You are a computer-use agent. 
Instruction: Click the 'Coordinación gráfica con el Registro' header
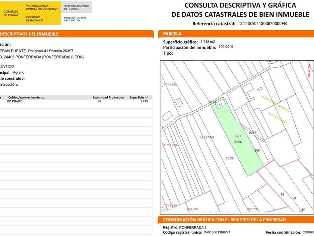click(x=224, y=220)
